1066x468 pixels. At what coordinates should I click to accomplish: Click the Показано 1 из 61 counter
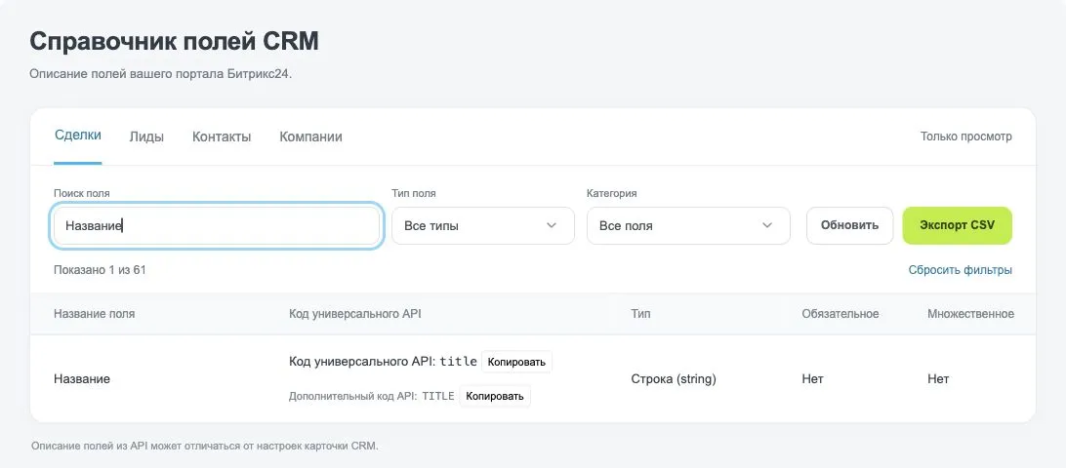click(100, 270)
